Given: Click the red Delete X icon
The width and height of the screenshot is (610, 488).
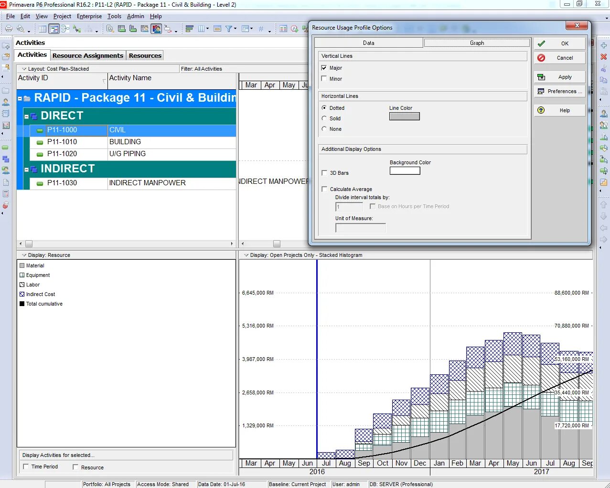Looking at the screenshot, I should coord(604,57).
